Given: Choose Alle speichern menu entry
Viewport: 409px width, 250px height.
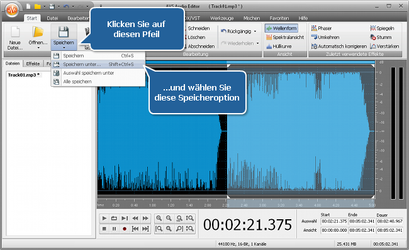Looking at the screenshot, I should click(98, 82).
